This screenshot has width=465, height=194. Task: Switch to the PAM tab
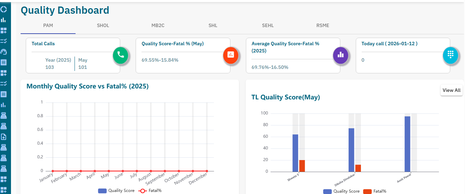click(x=48, y=26)
